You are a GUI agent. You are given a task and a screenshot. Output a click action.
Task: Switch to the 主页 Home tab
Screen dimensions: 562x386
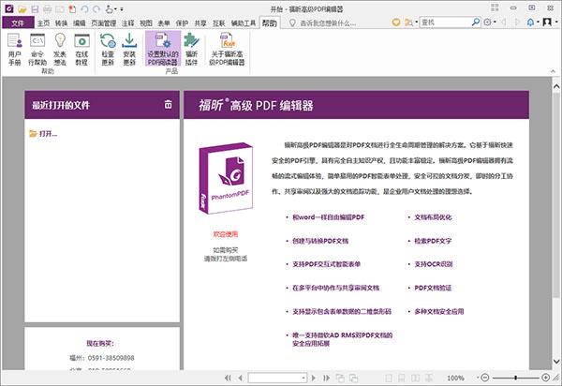click(43, 22)
